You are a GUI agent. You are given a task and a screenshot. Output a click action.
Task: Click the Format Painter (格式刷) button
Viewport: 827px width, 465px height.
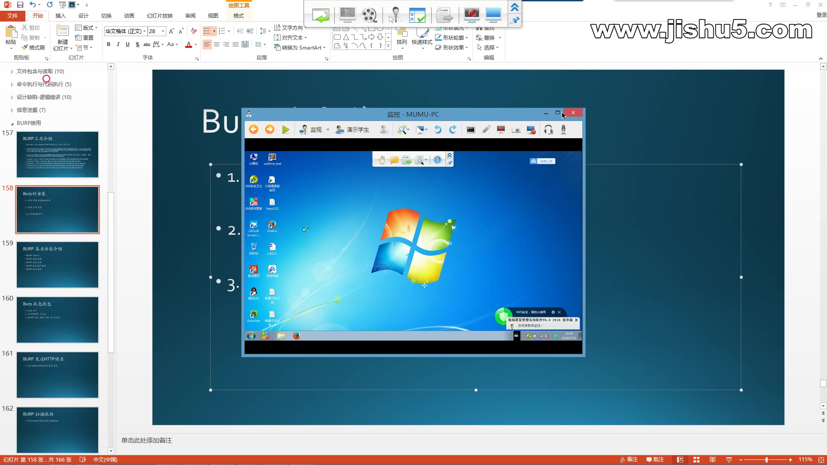[33, 47]
